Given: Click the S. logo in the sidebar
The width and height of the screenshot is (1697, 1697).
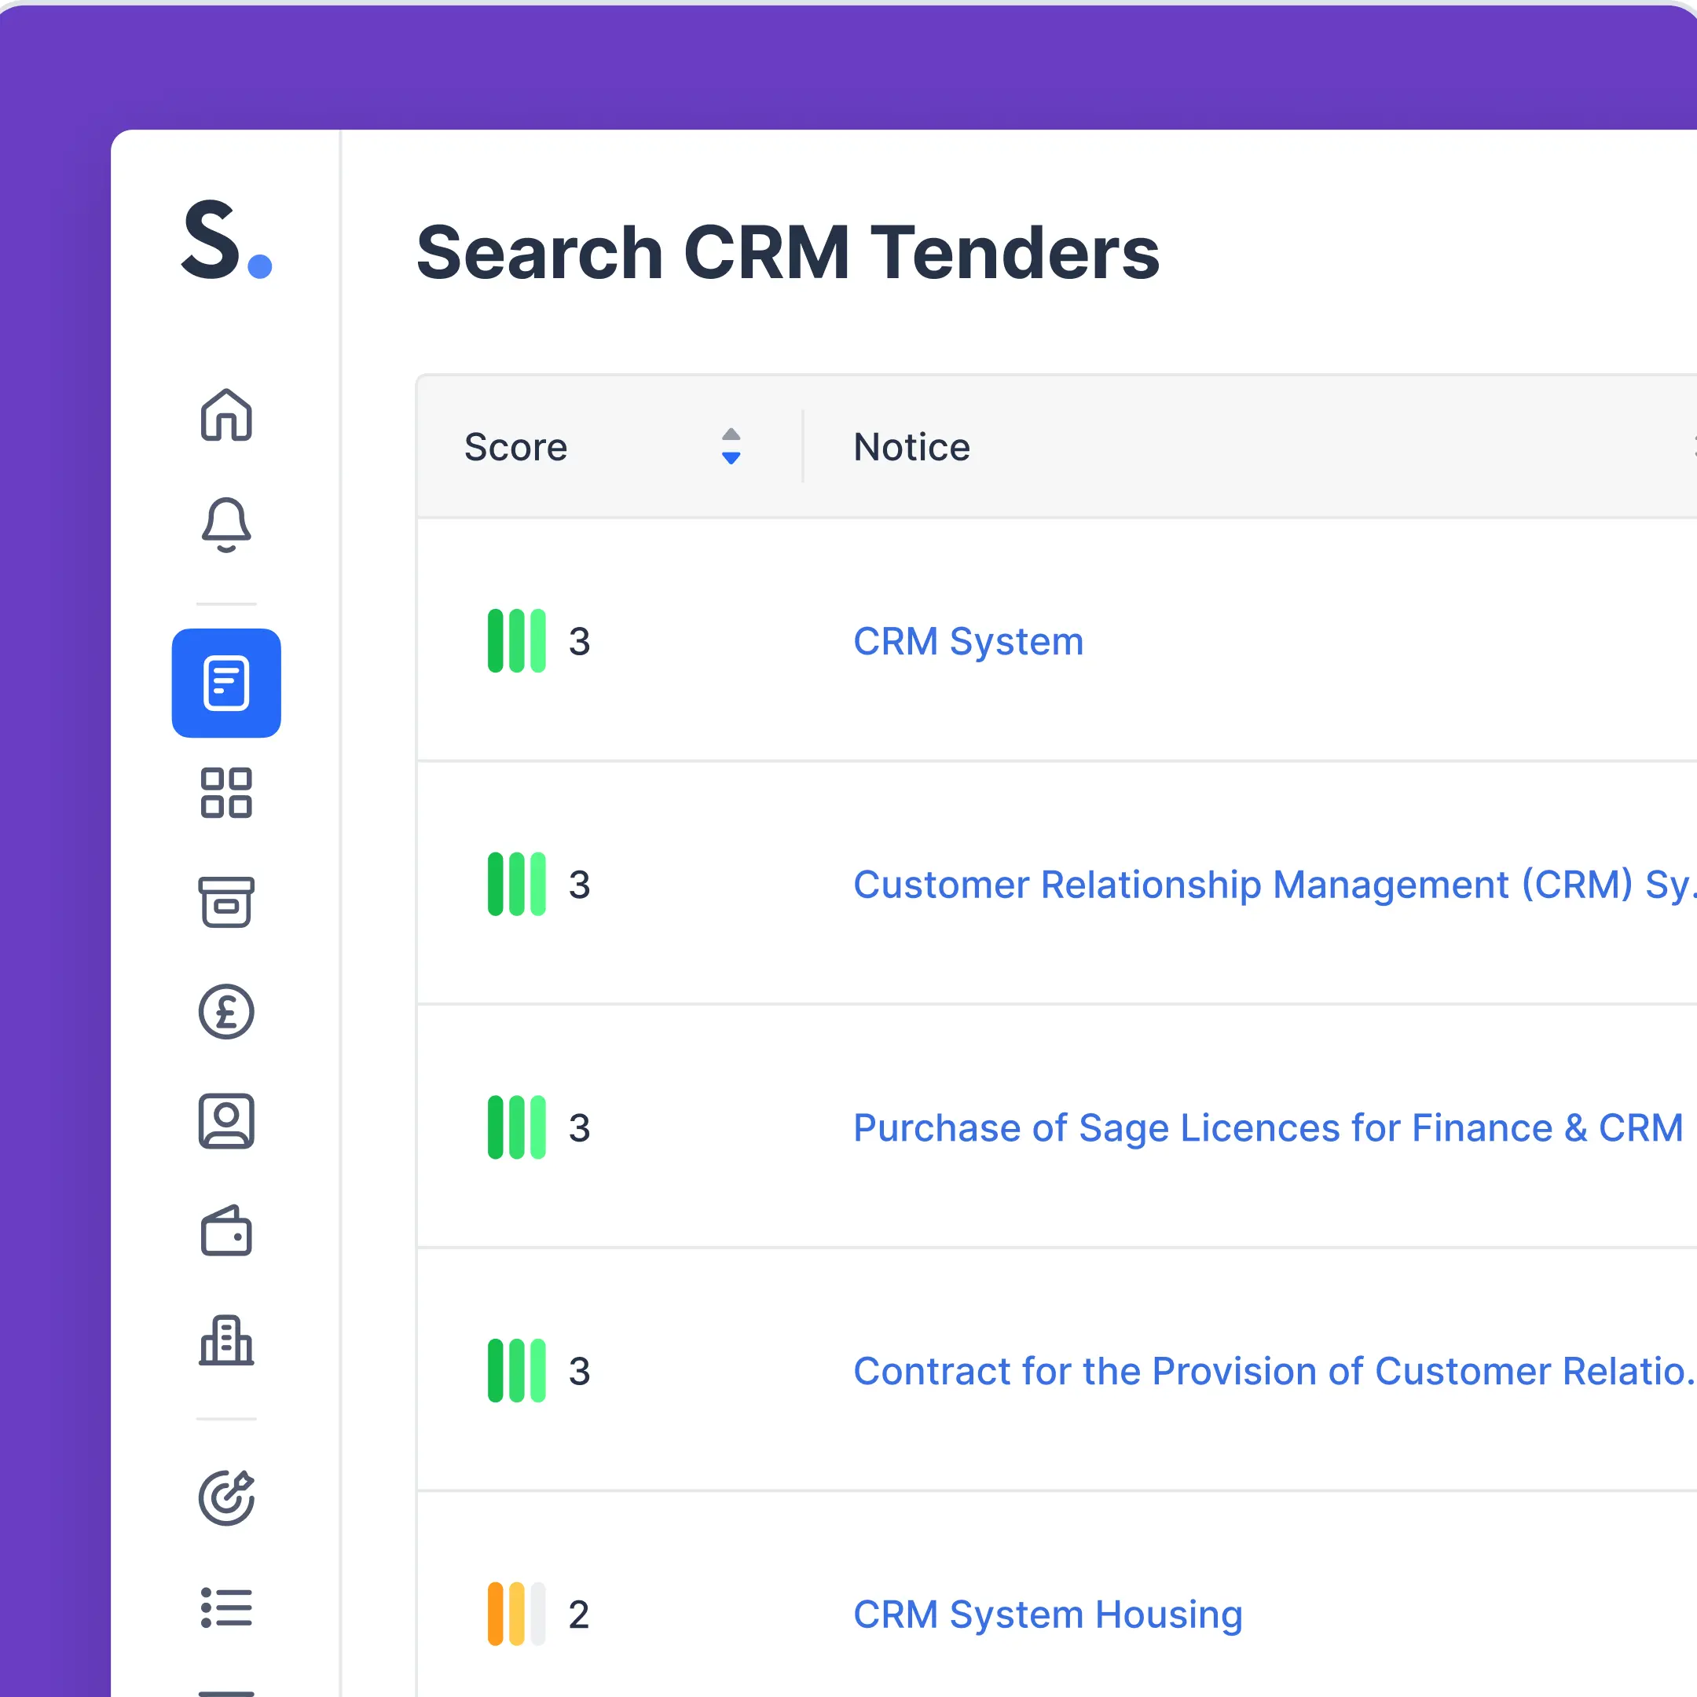Looking at the screenshot, I should point(226,240).
